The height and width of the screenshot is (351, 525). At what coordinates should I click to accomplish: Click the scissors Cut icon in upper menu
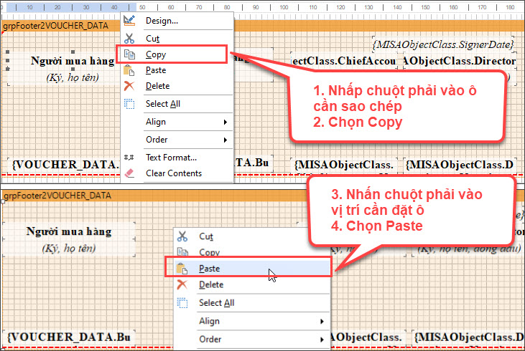129,38
